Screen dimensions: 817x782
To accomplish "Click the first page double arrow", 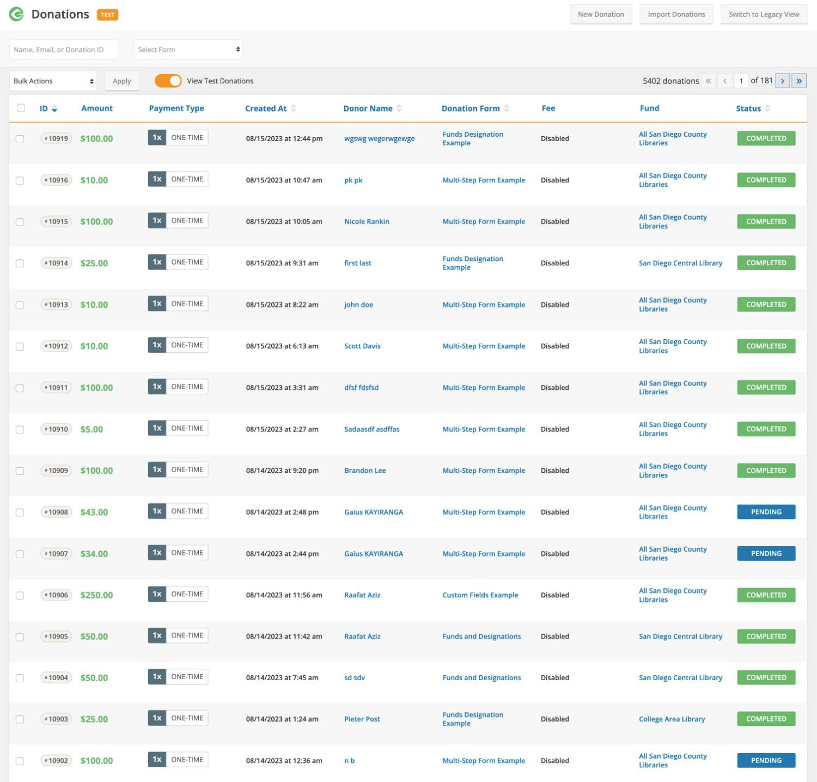I will (708, 81).
